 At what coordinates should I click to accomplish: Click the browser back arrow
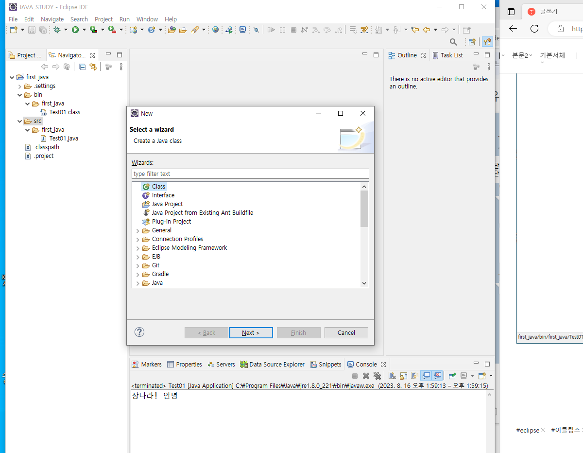click(x=513, y=29)
